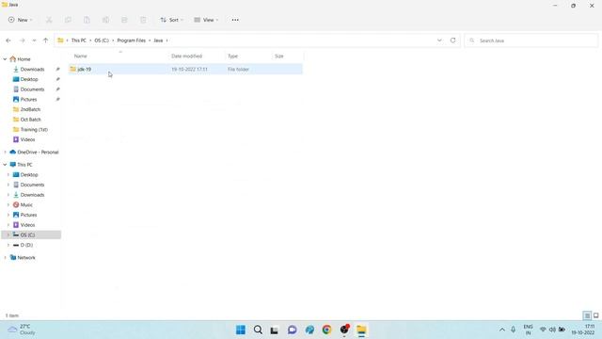Open Wi-Fi network tray icon
The width and height of the screenshot is (602, 339).
coord(543,330)
